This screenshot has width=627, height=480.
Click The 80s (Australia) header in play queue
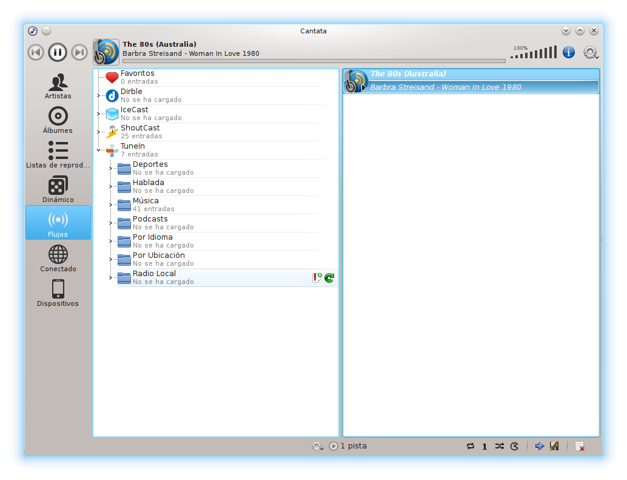[x=408, y=74]
